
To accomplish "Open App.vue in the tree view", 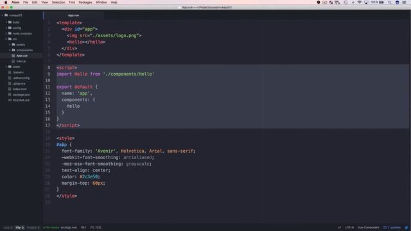I will tap(22, 56).
